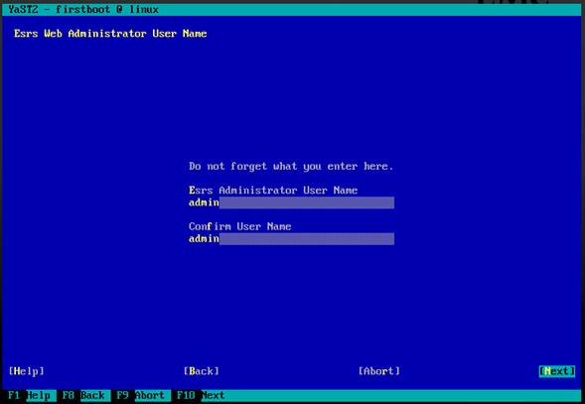Select Next in the bottom function key bar
The width and height of the screenshot is (585, 404).
coord(213,395)
